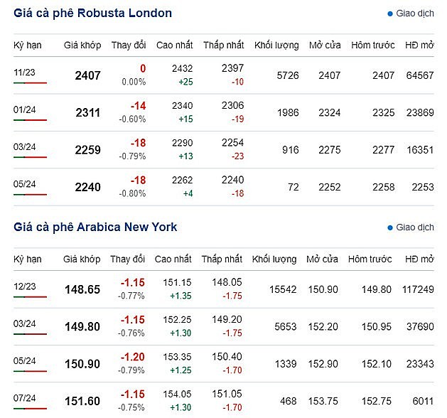This screenshot has width=447, height=418.
Task: Click Cao nhất header in Arabica table
Action: [x=173, y=259]
